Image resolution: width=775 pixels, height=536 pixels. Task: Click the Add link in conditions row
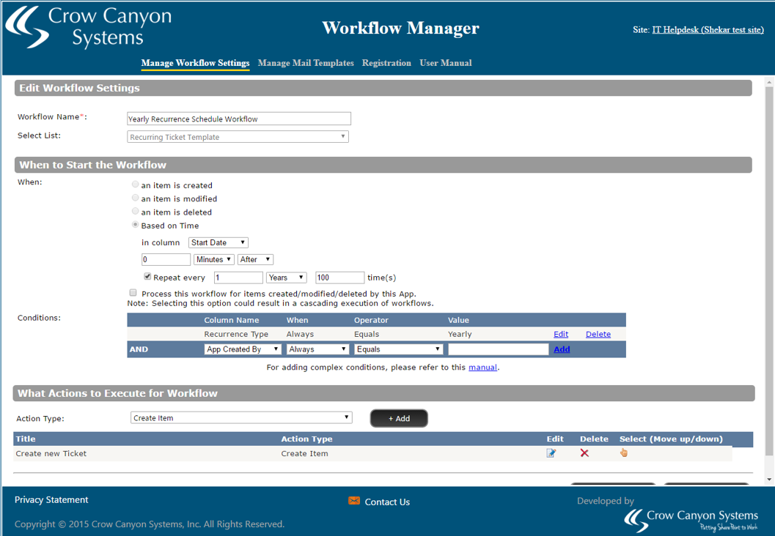[562, 349]
